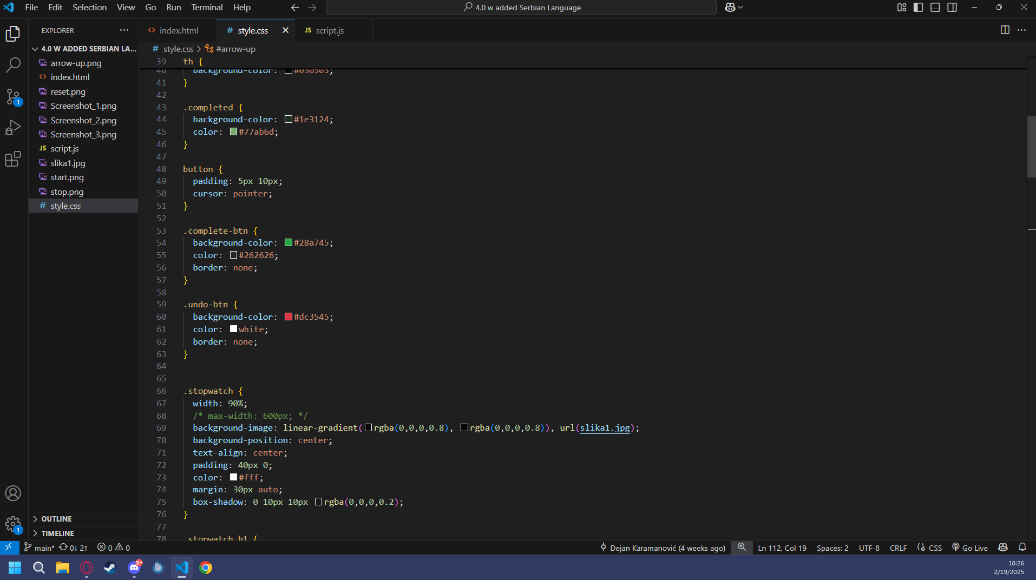The width and height of the screenshot is (1036, 580).
Task: Change CRLF end of line sequence
Action: [x=898, y=548]
